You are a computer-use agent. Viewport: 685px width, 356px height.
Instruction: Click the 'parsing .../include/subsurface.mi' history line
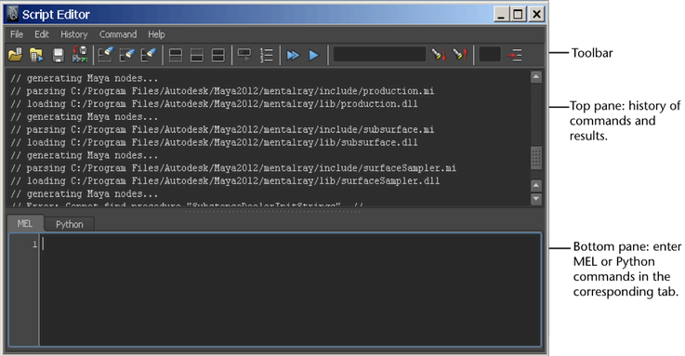(x=222, y=129)
